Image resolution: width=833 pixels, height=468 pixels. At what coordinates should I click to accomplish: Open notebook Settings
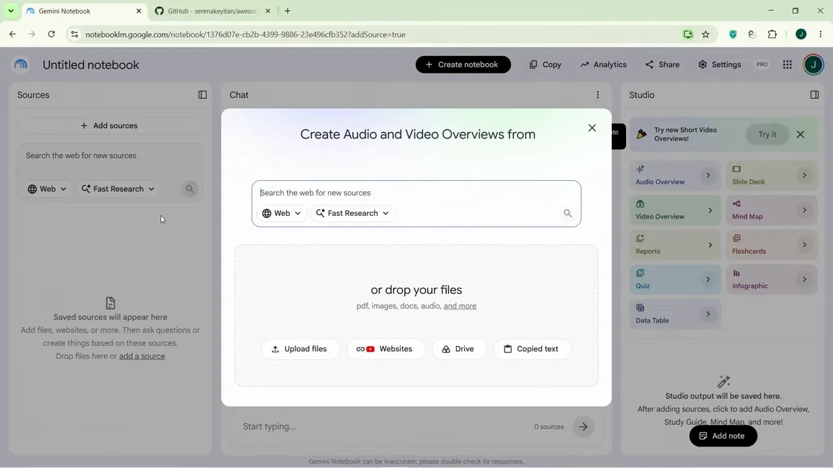point(720,64)
